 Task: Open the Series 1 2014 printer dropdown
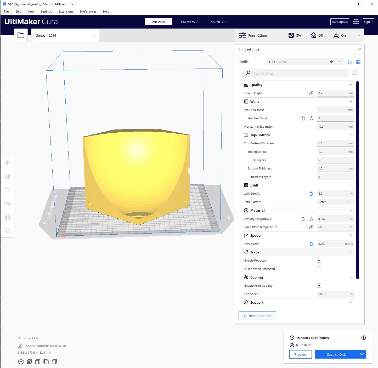65,35
